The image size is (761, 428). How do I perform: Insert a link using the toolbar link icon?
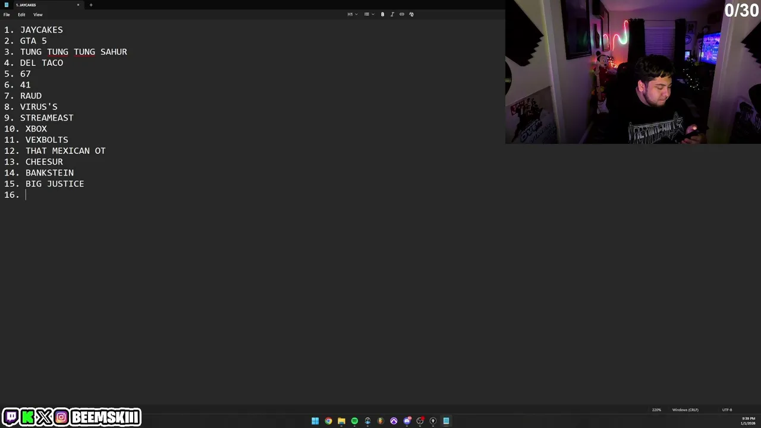pos(401,14)
